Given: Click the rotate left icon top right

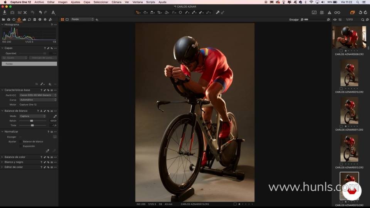Looking at the screenshot, I should click(x=360, y=12).
